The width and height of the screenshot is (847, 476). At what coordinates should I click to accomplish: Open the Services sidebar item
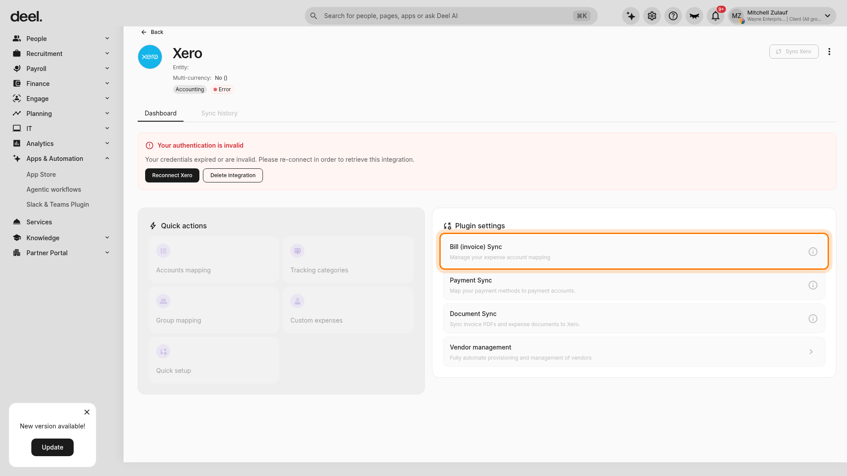click(39, 222)
